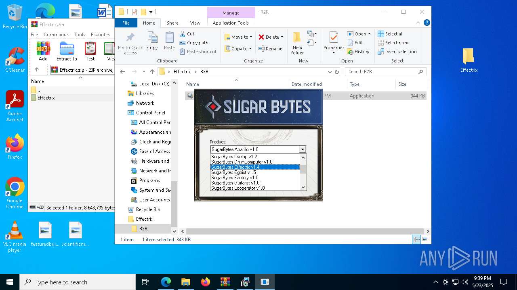
Task: Click the Cut icon in Clipboard group
Action: (183, 34)
